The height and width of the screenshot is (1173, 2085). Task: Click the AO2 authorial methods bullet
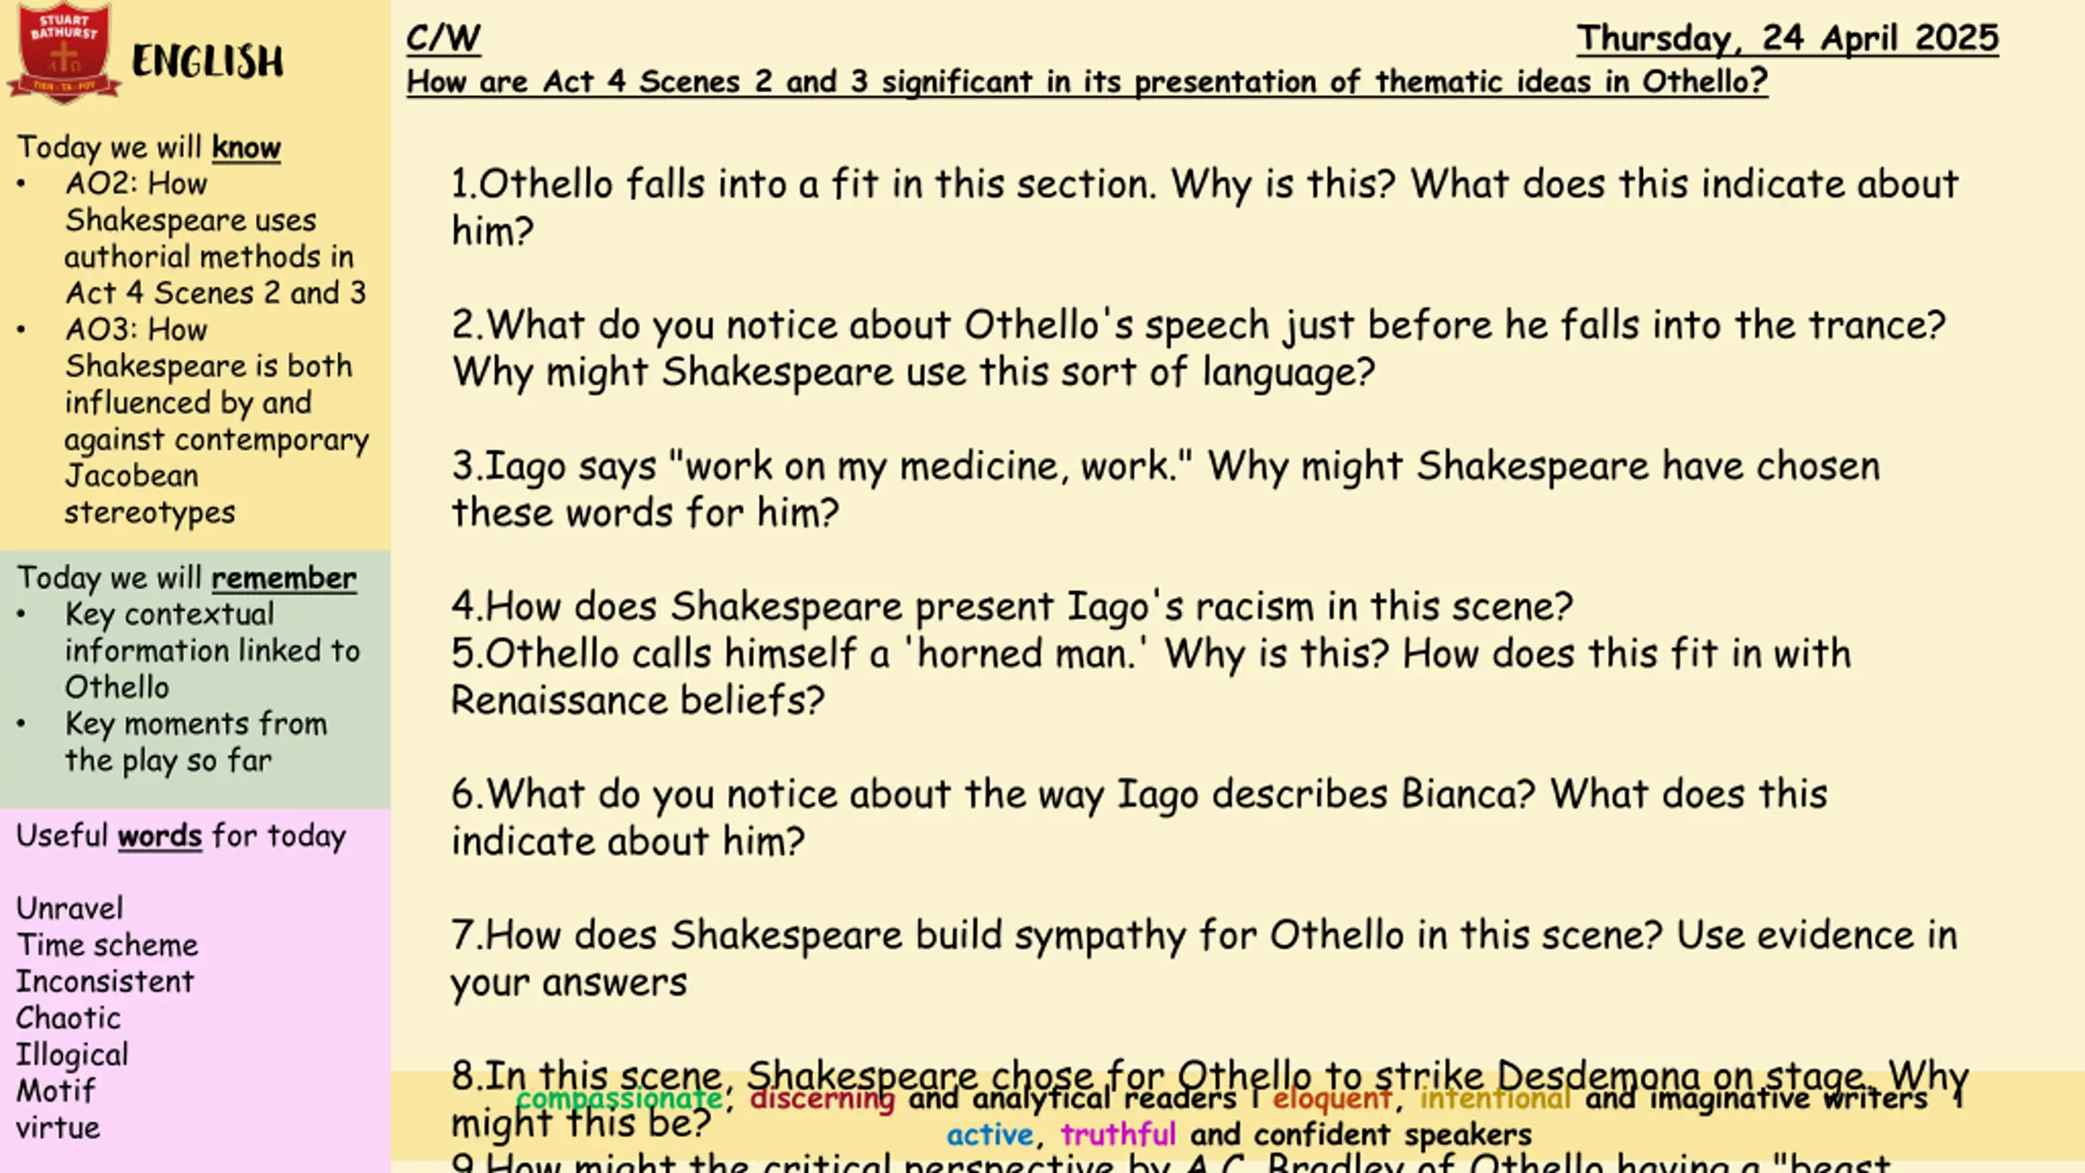tap(216, 238)
